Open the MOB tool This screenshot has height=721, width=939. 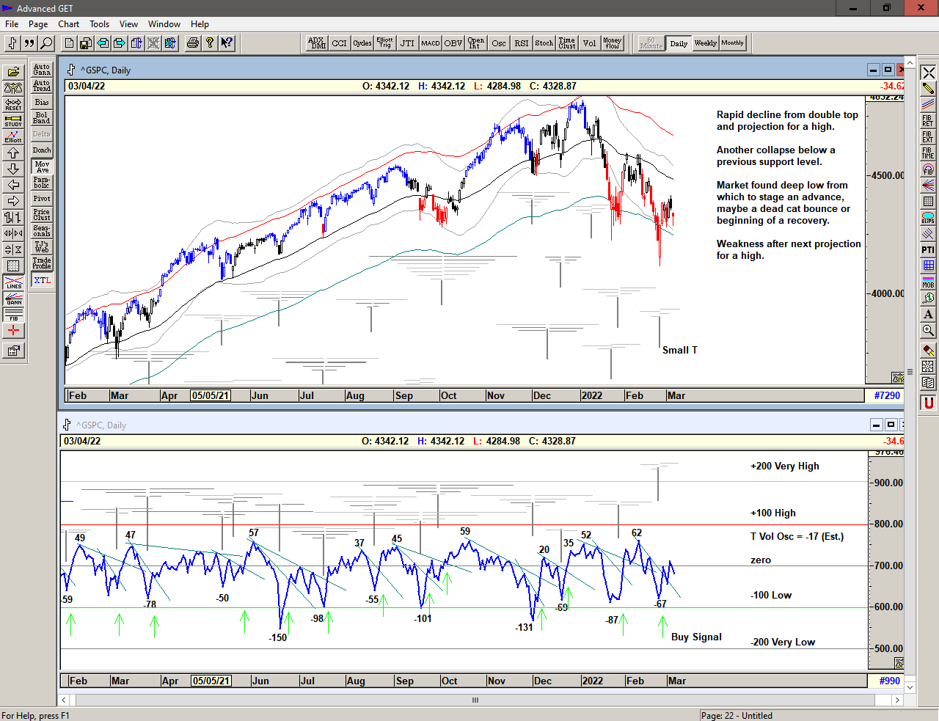point(928,282)
